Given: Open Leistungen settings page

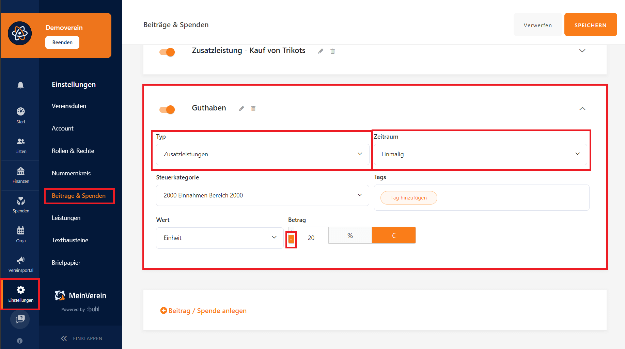Looking at the screenshot, I should coord(66,218).
